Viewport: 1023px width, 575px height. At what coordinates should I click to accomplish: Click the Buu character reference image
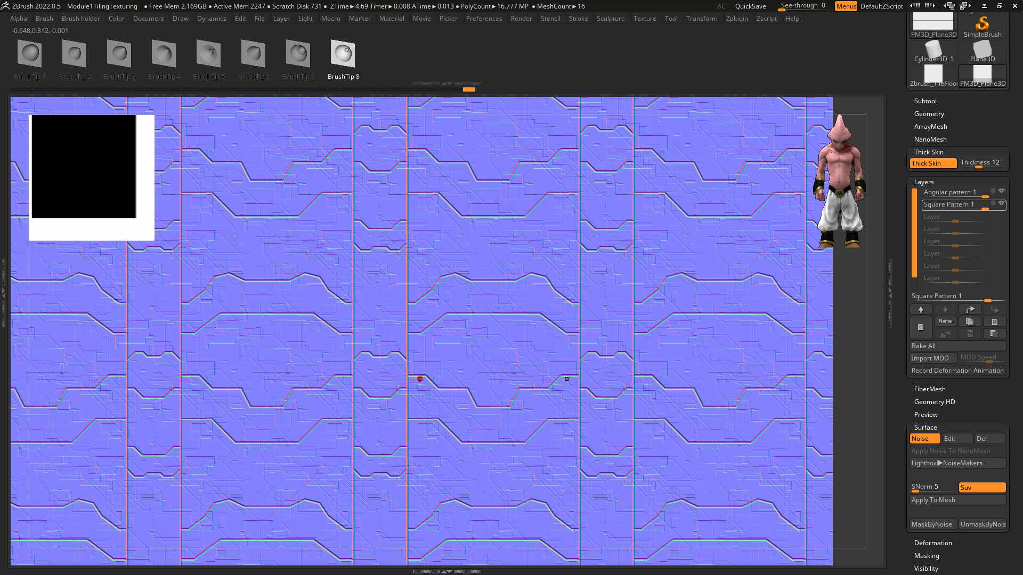point(839,181)
